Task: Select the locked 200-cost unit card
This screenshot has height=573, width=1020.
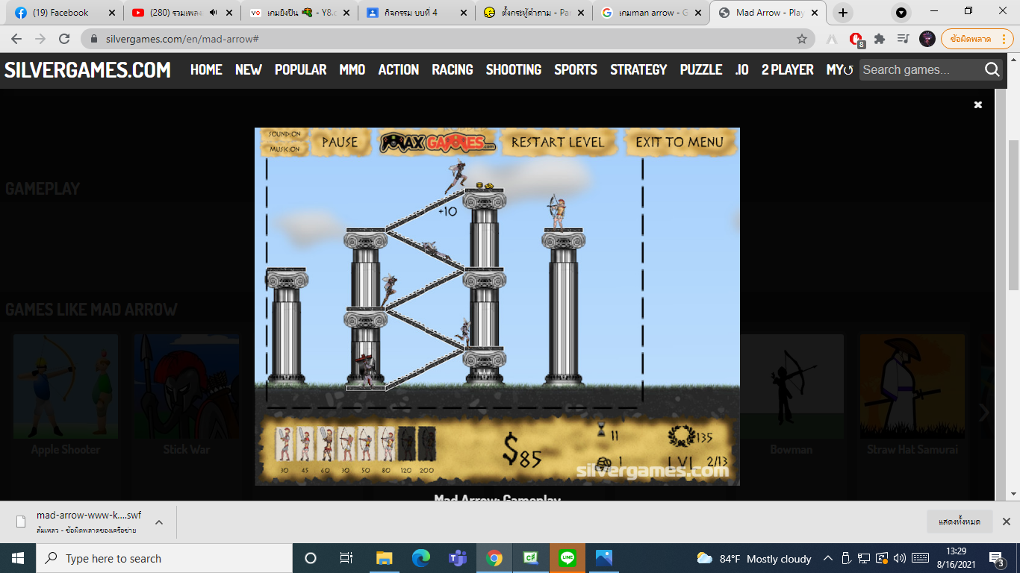Action: [x=426, y=444]
